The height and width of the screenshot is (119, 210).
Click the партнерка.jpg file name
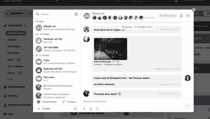(102, 62)
